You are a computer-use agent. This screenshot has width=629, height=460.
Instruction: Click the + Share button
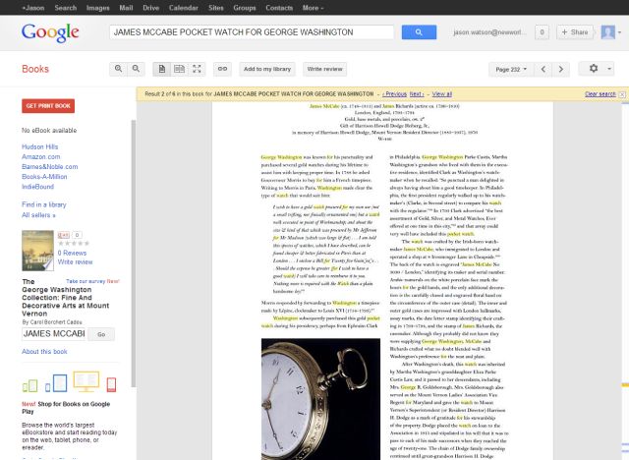(575, 32)
